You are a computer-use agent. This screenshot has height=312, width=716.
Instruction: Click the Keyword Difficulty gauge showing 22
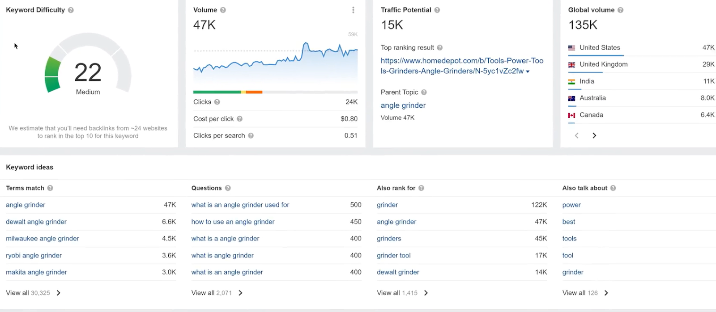pos(88,63)
